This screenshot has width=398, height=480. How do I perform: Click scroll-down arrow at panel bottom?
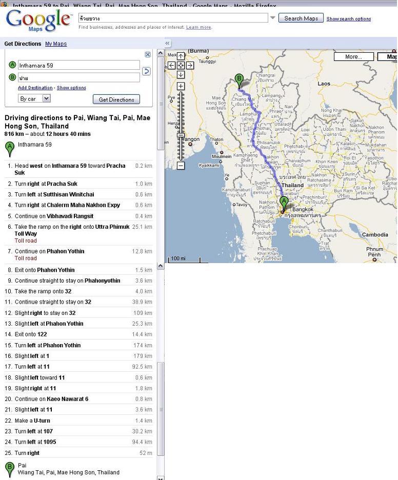tap(161, 478)
